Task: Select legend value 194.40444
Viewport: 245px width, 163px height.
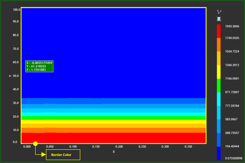Action: click(232, 146)
